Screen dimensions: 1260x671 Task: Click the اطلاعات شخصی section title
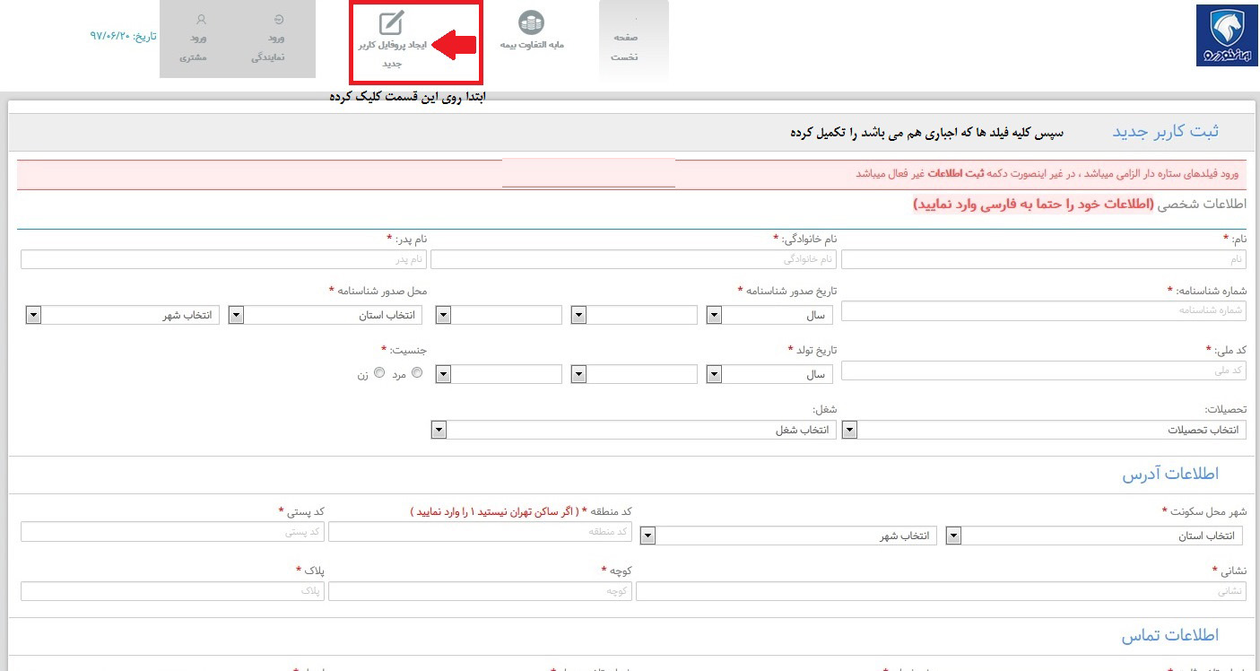click(x=1203, y=205)
